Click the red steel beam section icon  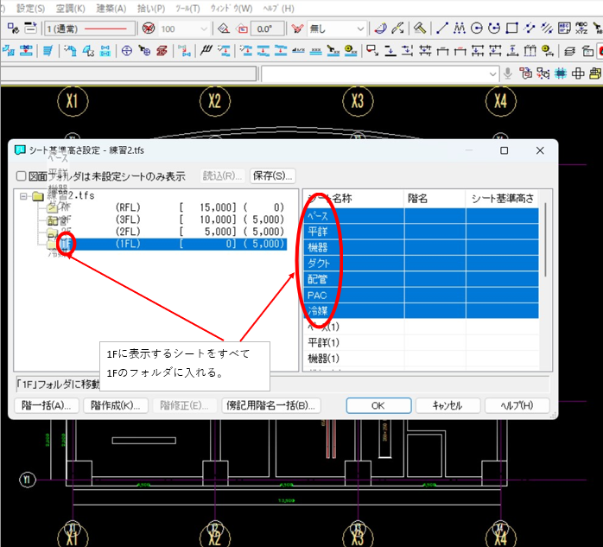[x=162, y=51]
